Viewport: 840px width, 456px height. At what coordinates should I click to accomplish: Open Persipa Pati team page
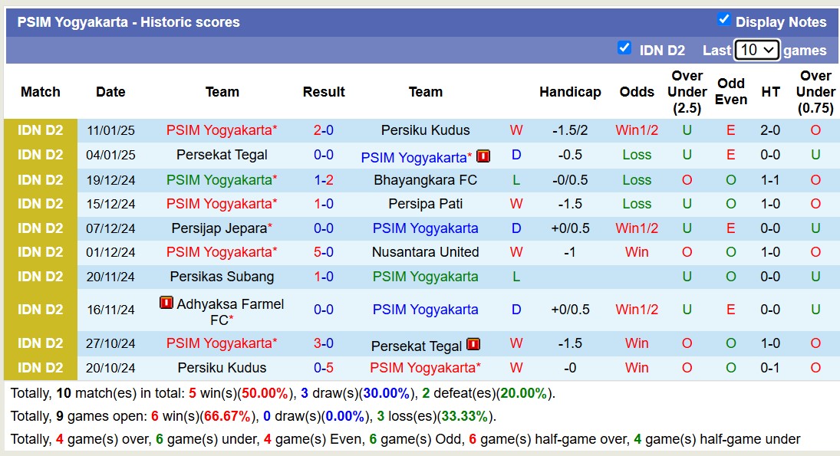tap(425, 204)
